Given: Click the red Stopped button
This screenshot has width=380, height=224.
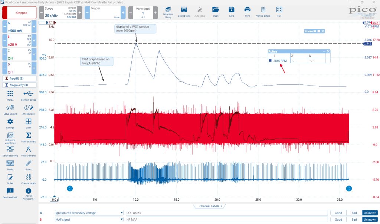Looking at the screenshot, I should (x=19, y=13).
